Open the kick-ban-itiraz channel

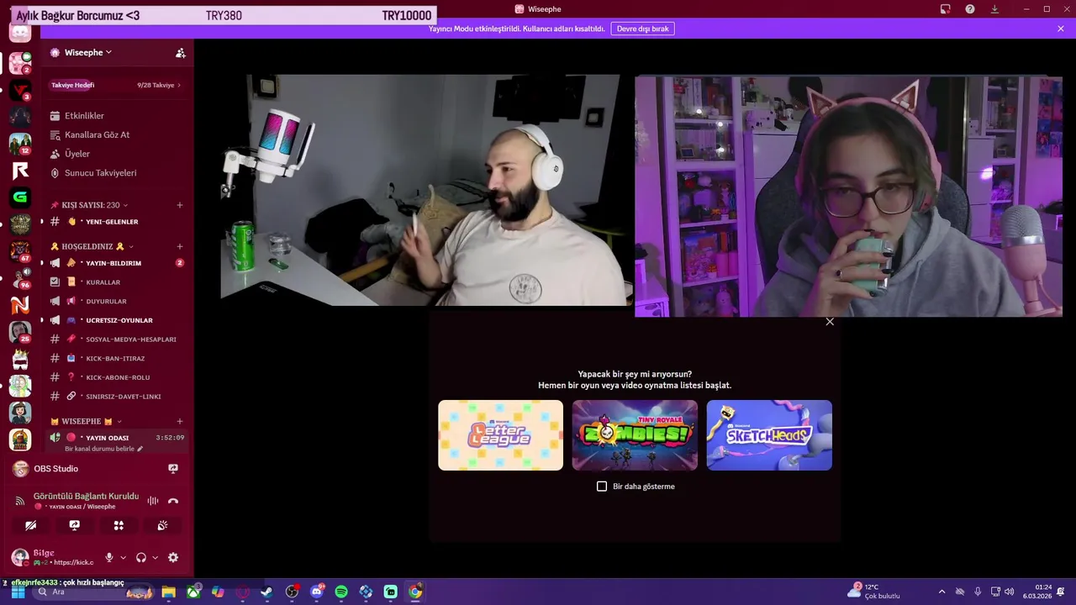[117, 358]
